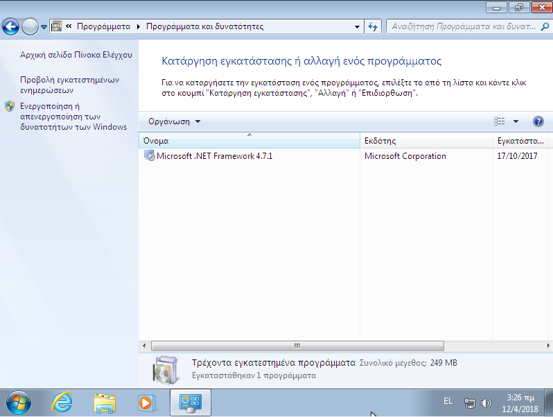Go back with the blue back arrow

click(x=10, y=26)
